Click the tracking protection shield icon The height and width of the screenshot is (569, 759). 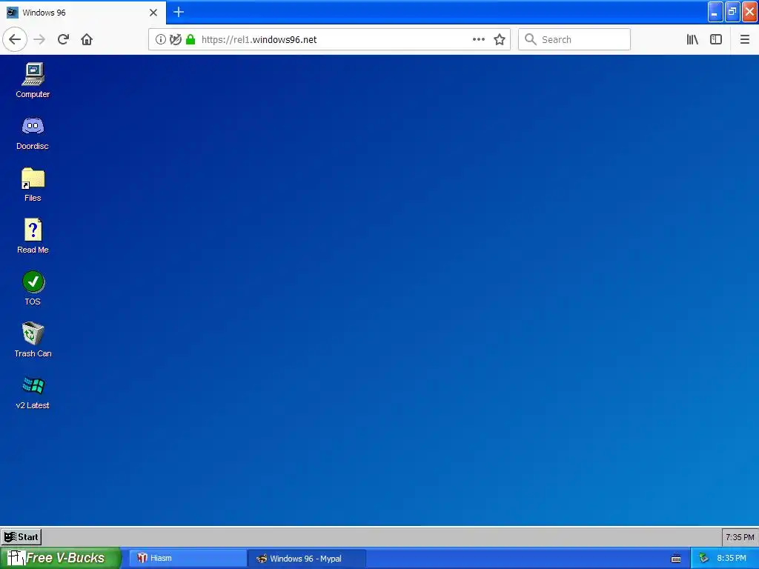pos(175,40)
